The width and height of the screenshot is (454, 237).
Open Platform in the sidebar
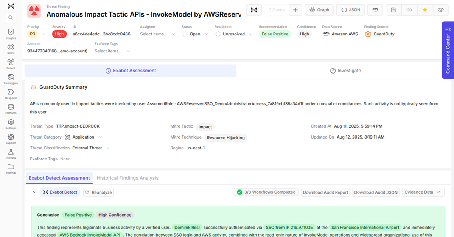point(11,109)
